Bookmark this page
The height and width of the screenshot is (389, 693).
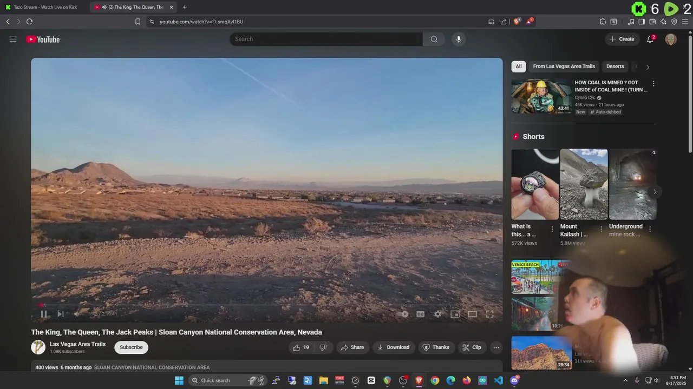click(x=138, y=22)
